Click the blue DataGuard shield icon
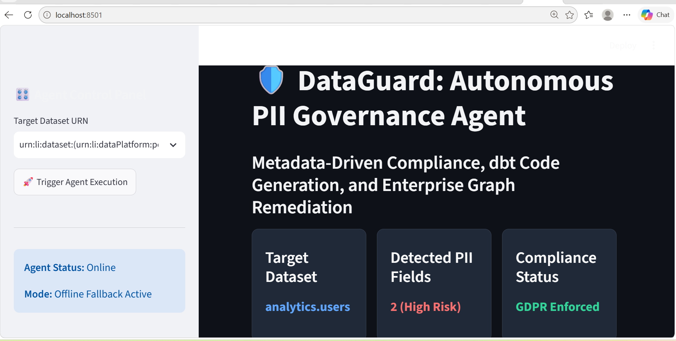Viewport: 676px width, 341px height. (x=271, y=80)
